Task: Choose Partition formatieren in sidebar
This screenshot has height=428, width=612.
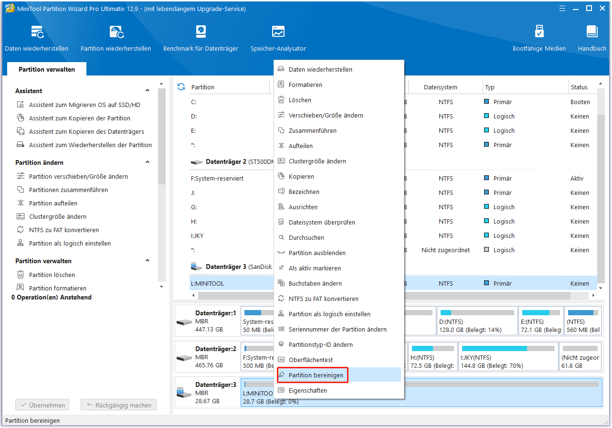Action: 52,288
